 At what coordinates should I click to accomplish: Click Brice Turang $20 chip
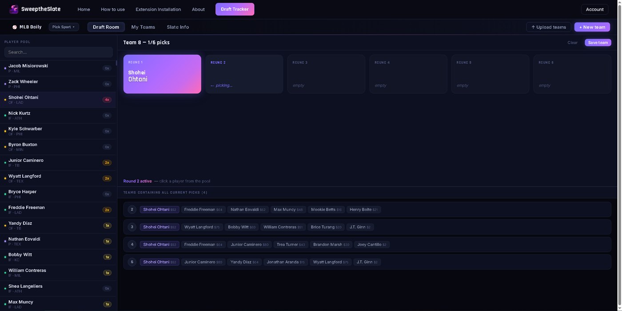(326, 227)
